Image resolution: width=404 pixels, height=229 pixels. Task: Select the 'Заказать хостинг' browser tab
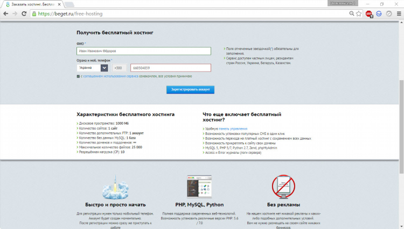click(33, 4)
